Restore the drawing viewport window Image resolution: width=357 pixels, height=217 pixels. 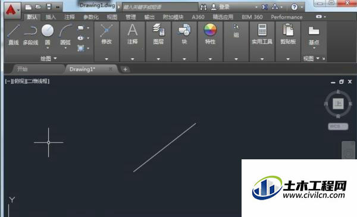pos(342,81)
